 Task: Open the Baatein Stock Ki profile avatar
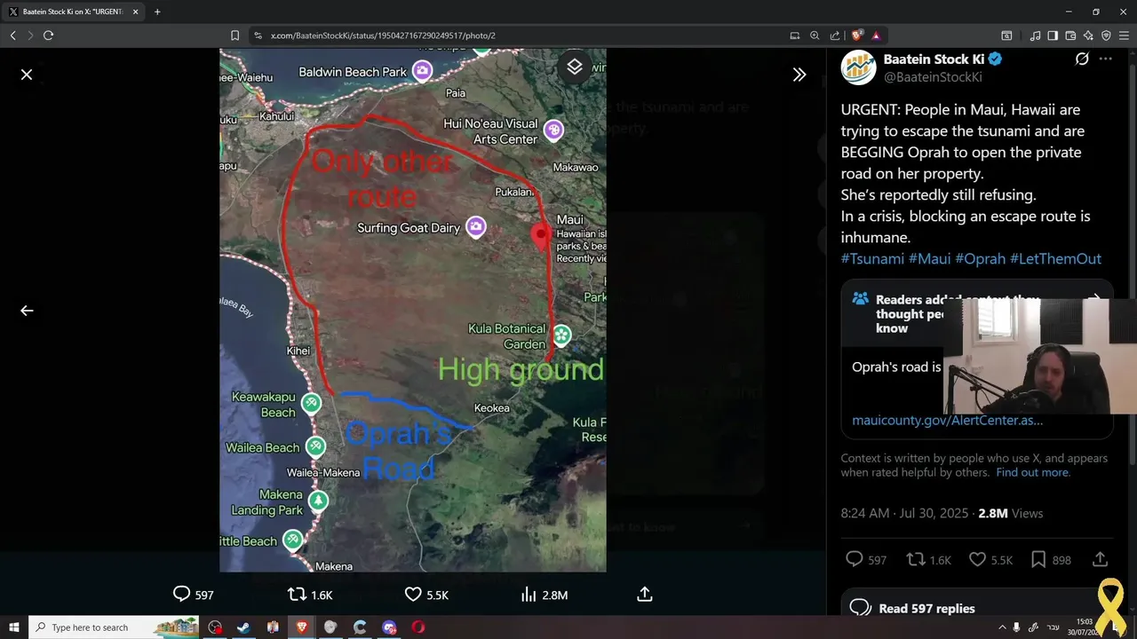point(858,68)
